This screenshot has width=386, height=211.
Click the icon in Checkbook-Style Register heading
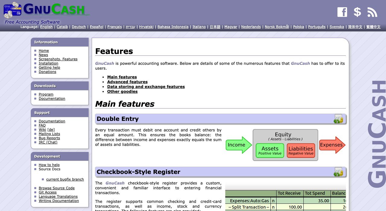click(x=338, y=172)
